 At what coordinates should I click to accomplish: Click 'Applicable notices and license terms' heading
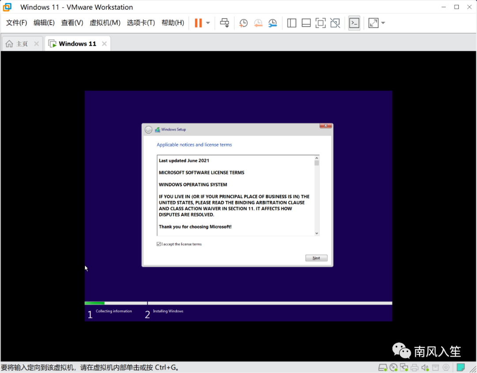(194, 145)
